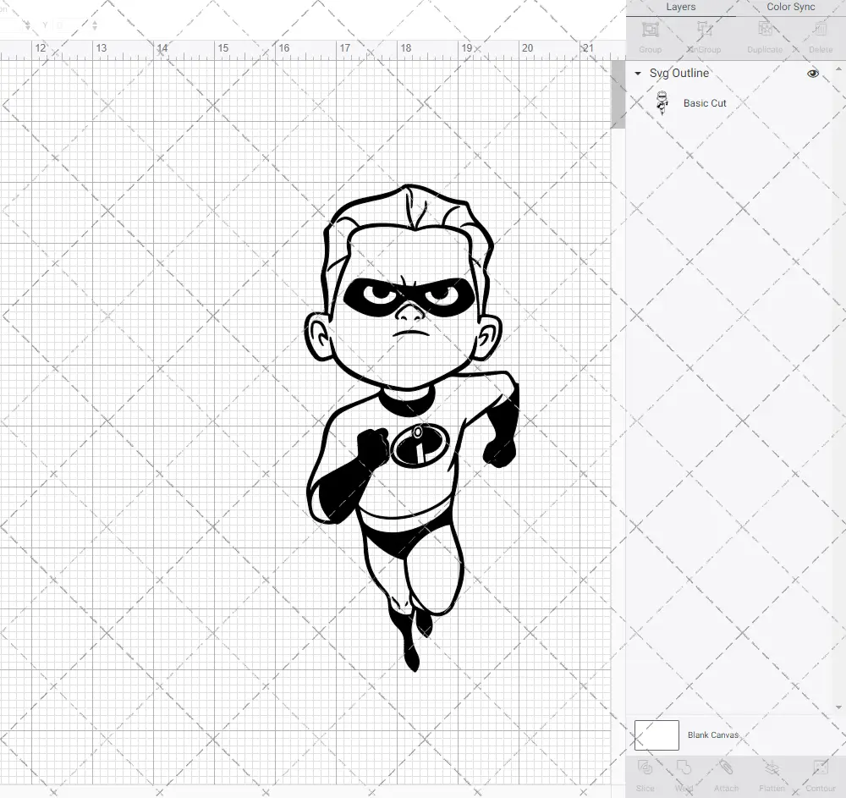Screen dimensions: 846x798
Task: Use the Attach tool
Action: click(x=726, y=774)
